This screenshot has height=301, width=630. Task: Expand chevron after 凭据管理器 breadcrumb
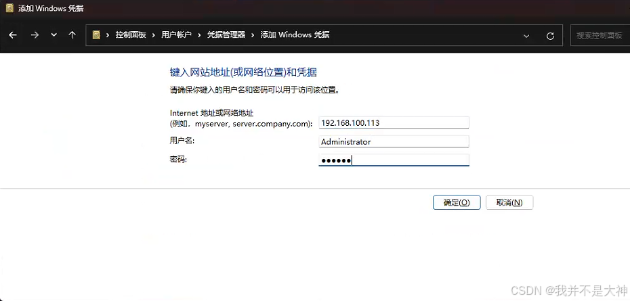coord(253,35)
